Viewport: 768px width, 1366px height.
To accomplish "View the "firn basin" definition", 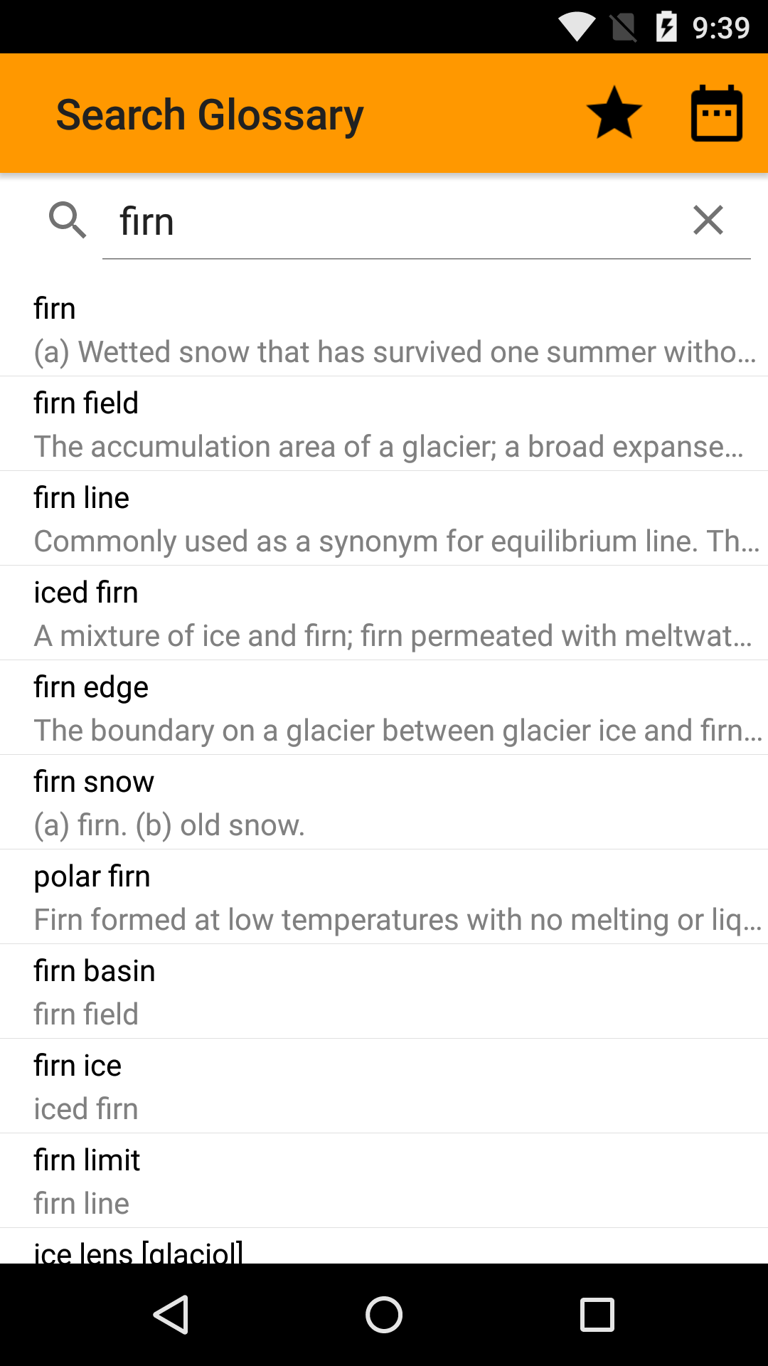I will [384, 992].
